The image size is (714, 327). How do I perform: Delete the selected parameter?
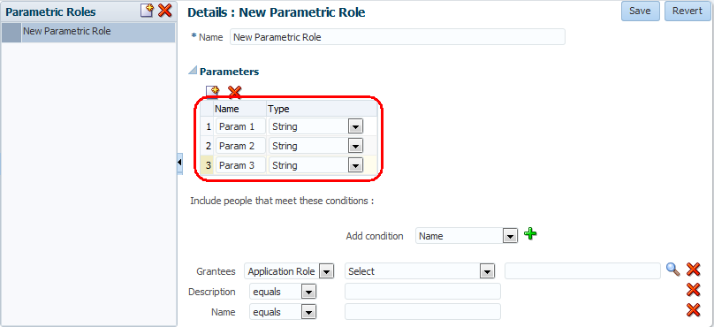234,92
